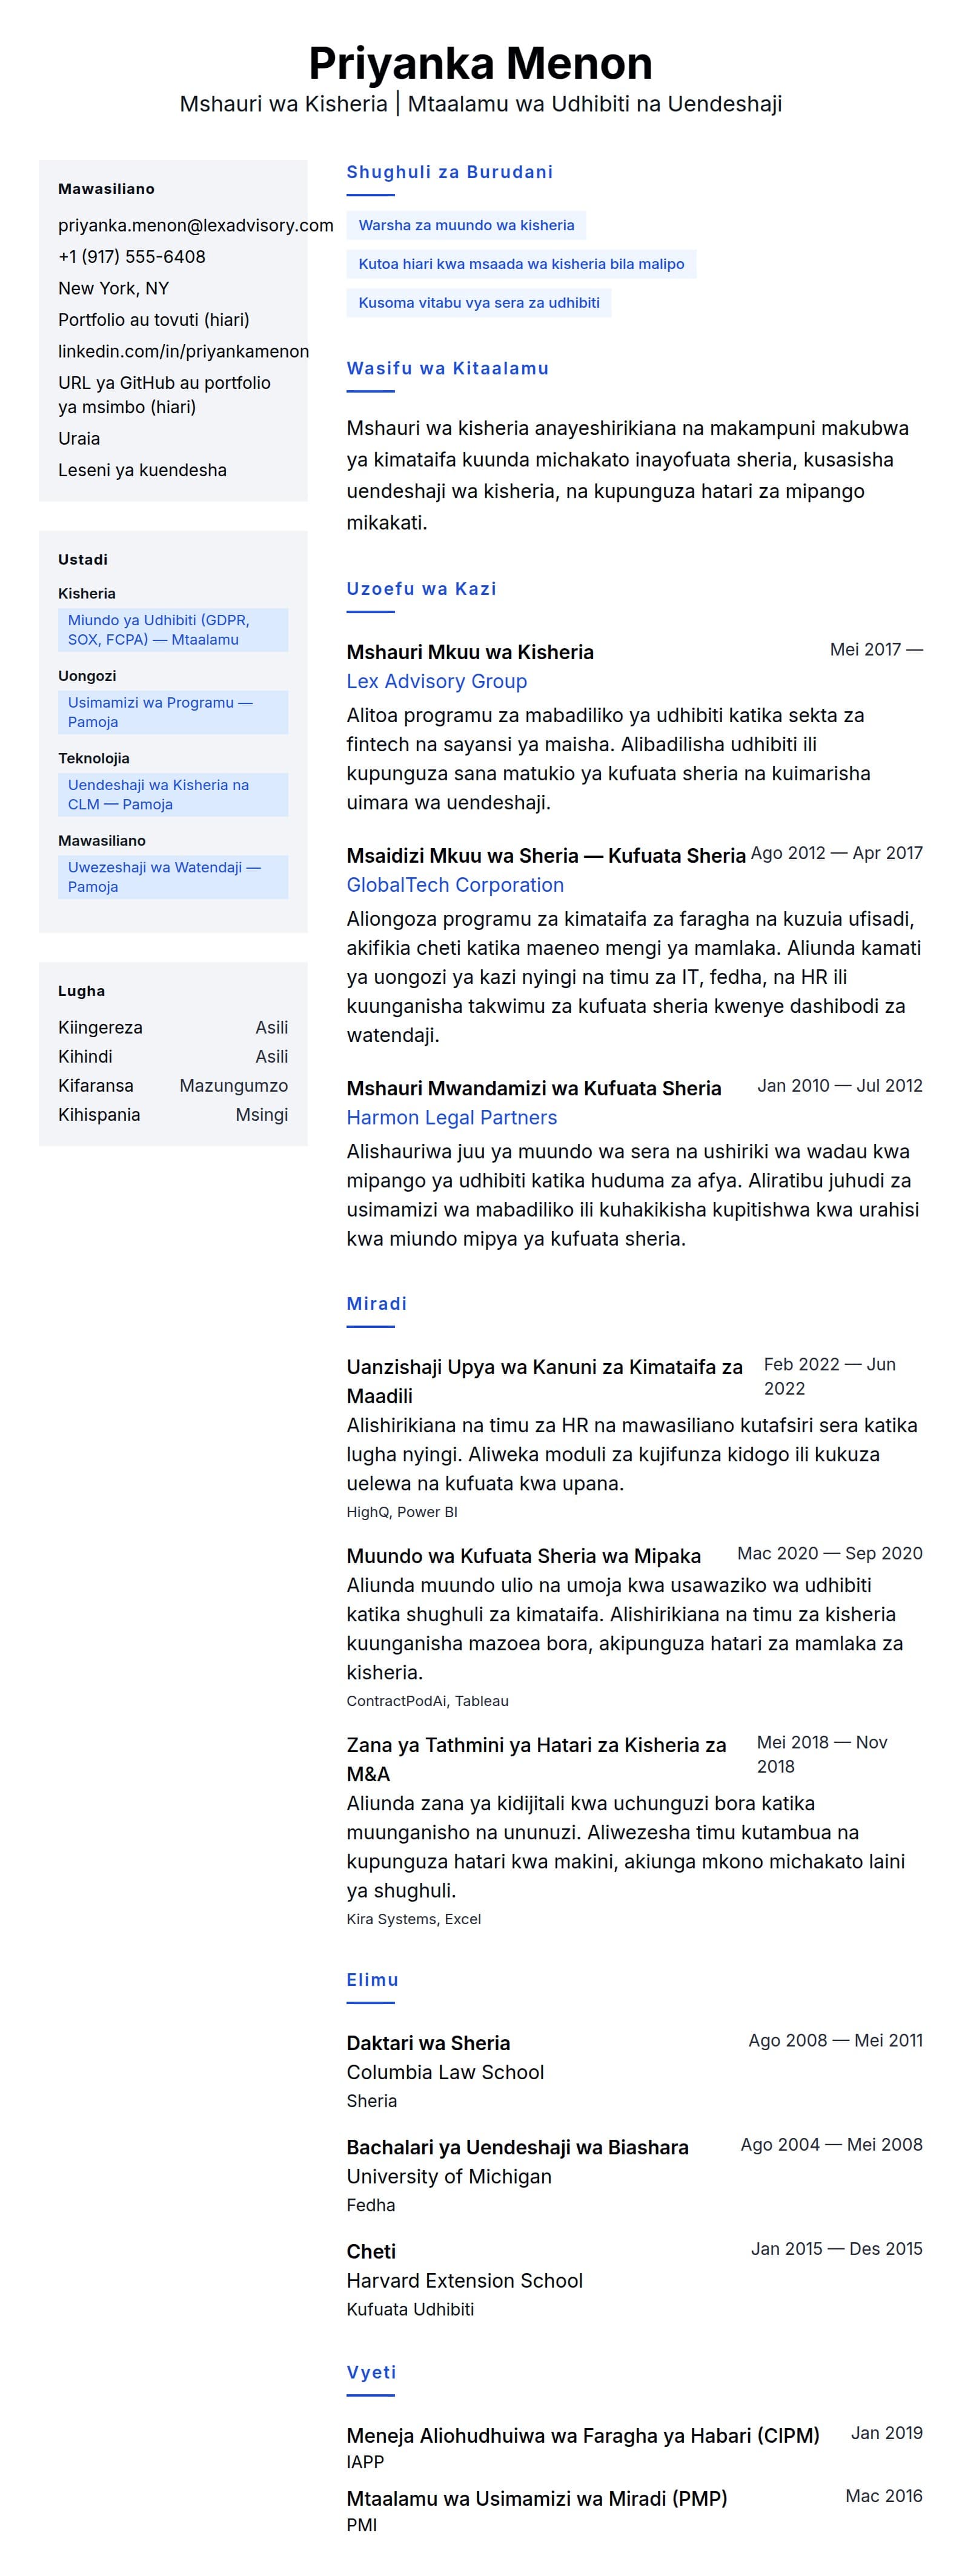Image resolution: width=962 pixels, height=2576 pixels.
Task: Click the Columbia Law School entry
Action: pyautogui.click(x=445, y=2072)
